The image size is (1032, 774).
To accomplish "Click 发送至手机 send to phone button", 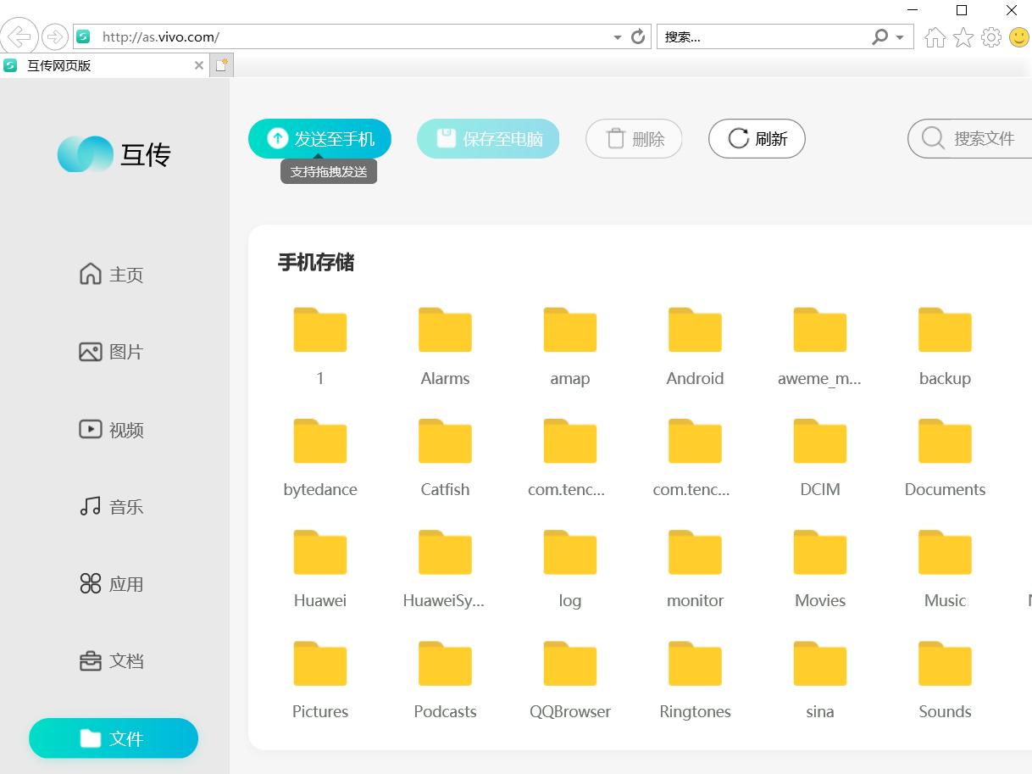I will (319, 139).
